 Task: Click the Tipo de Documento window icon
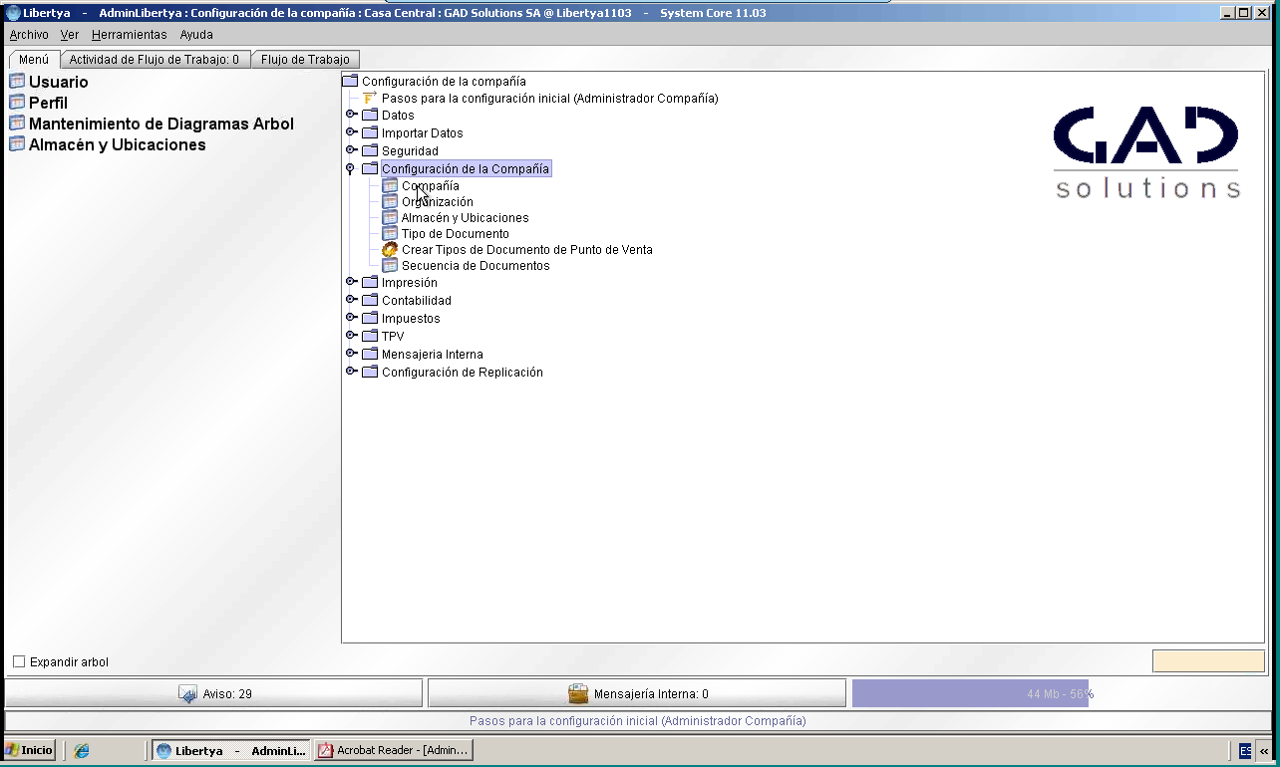click(x=390, y=233)
